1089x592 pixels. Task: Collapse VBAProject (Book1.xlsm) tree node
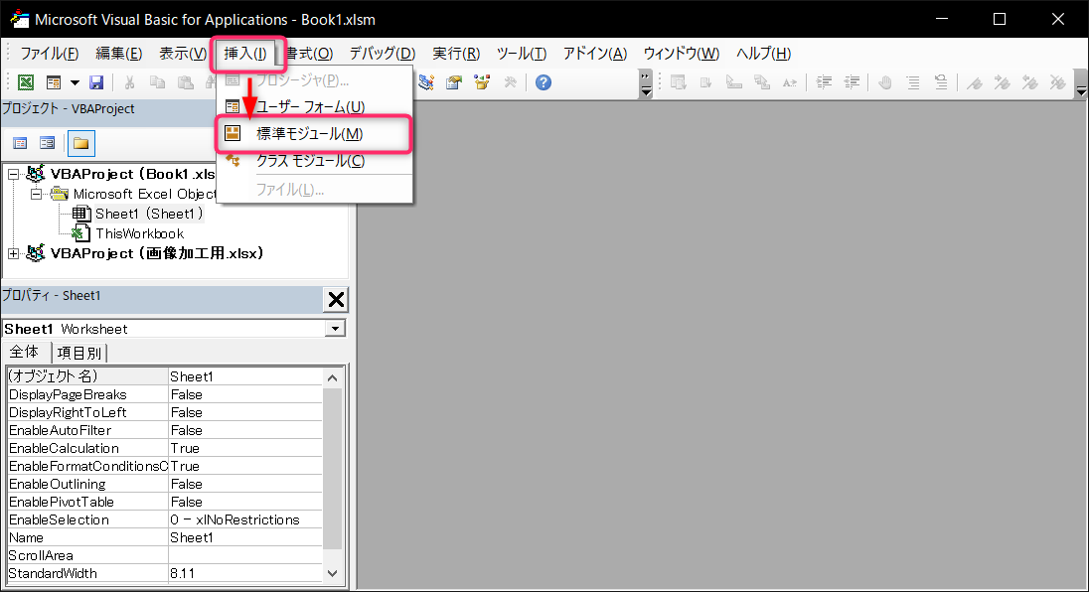(13, 174)
